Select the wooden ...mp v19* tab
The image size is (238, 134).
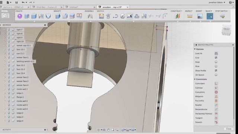(x=112, y=7)
